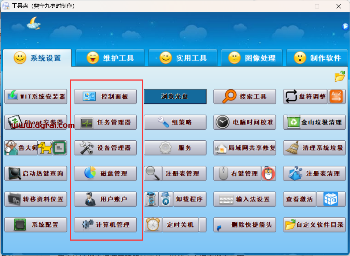Open 输入法设置 keyboard button
The width and height of the screenshot is (350, 256).
[245, 199]
